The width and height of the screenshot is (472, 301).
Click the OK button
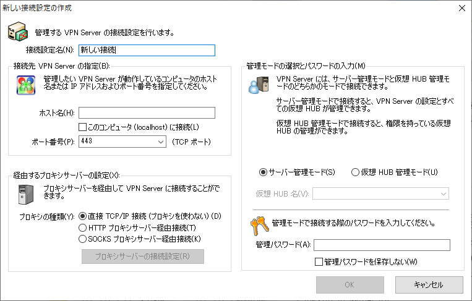click(350, 285)
